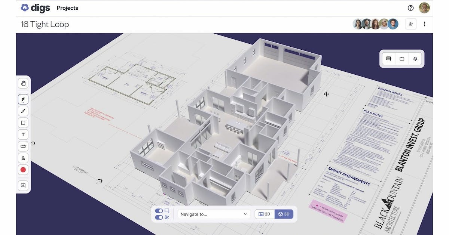
Task: Switch to the 2D plan view
Action: point(264,214)
